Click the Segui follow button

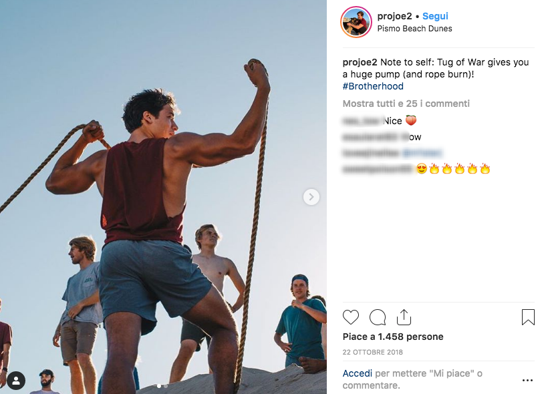[435, 16]
